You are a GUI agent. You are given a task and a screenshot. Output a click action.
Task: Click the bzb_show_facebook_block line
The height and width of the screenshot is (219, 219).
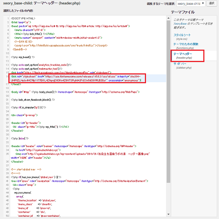click(x=33, y=100)
